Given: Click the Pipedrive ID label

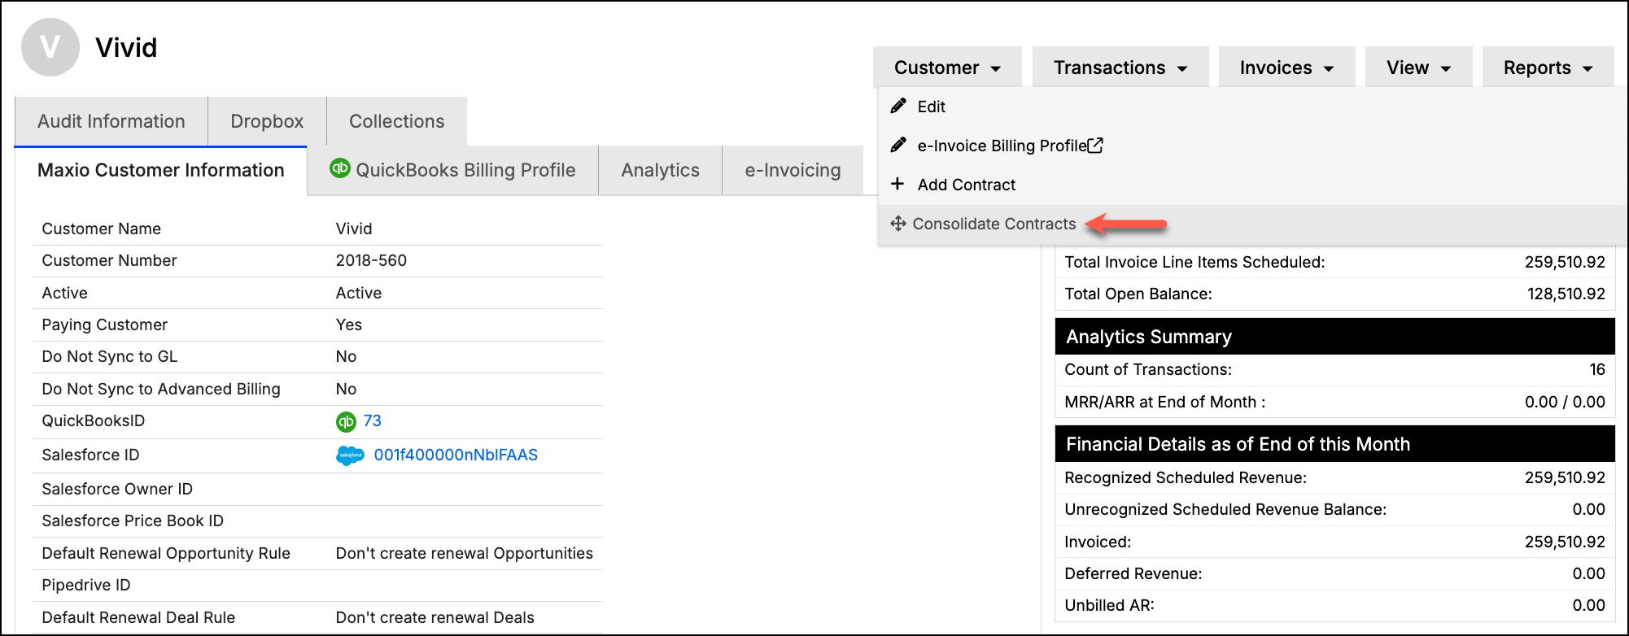Looking at the screenshot, I should click(x=86, y=585).
